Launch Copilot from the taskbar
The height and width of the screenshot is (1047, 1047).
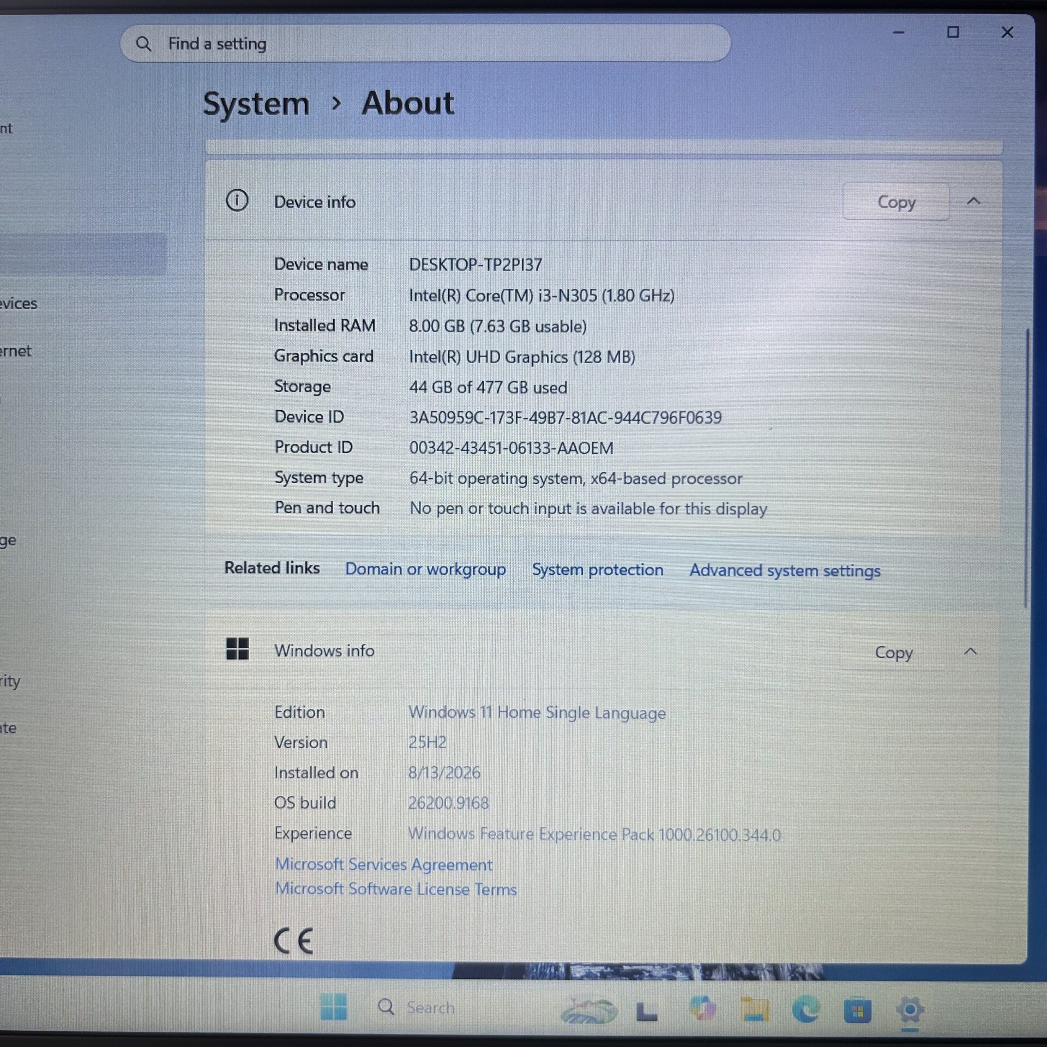[702, 1008]
